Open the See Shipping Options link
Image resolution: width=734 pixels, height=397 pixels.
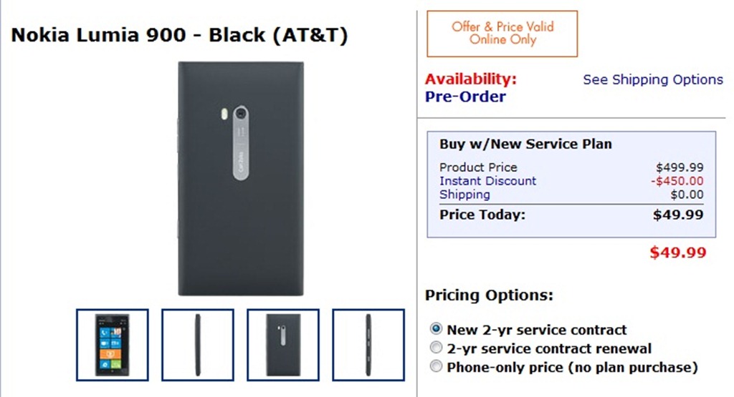pyautogui.click(x=652, y=79)
